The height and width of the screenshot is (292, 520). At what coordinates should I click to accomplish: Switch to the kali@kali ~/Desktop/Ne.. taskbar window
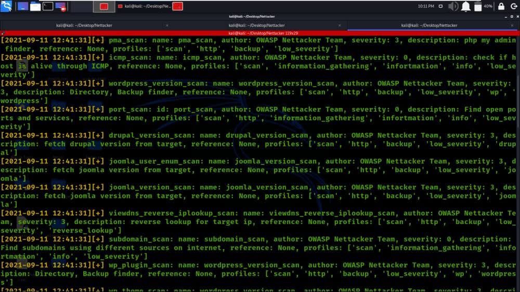pos(145,6)
